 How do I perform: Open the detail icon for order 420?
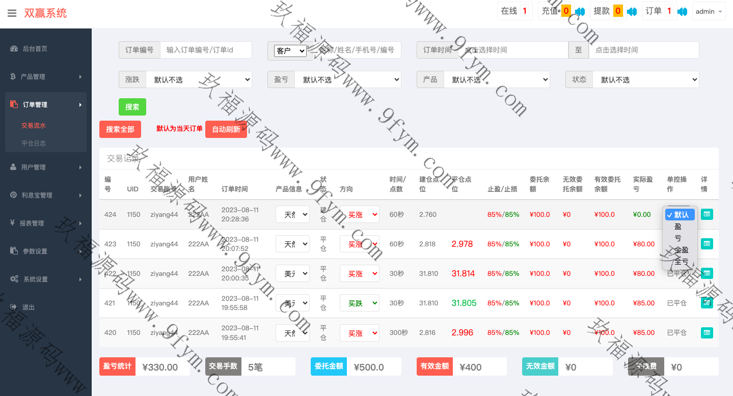click(707, 333)
